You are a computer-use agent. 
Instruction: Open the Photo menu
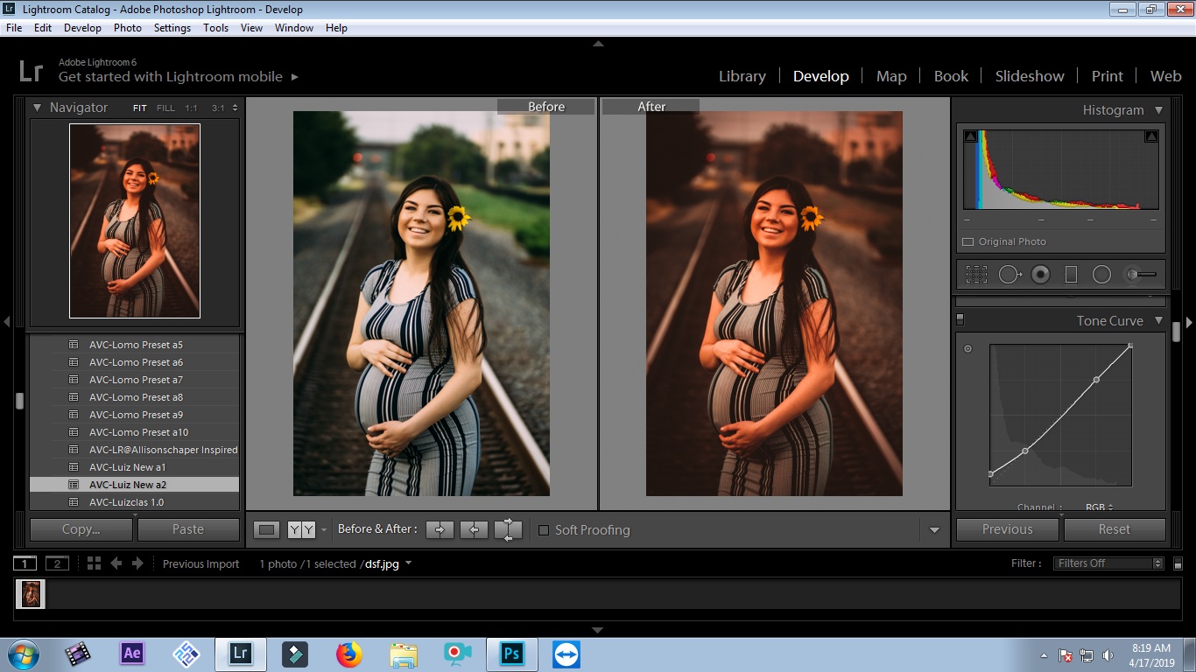128,28
